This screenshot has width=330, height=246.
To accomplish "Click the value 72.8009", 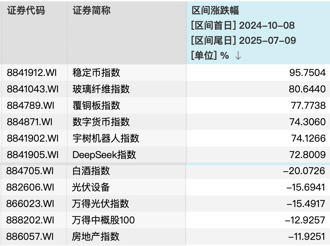I will tap(307, 155).
